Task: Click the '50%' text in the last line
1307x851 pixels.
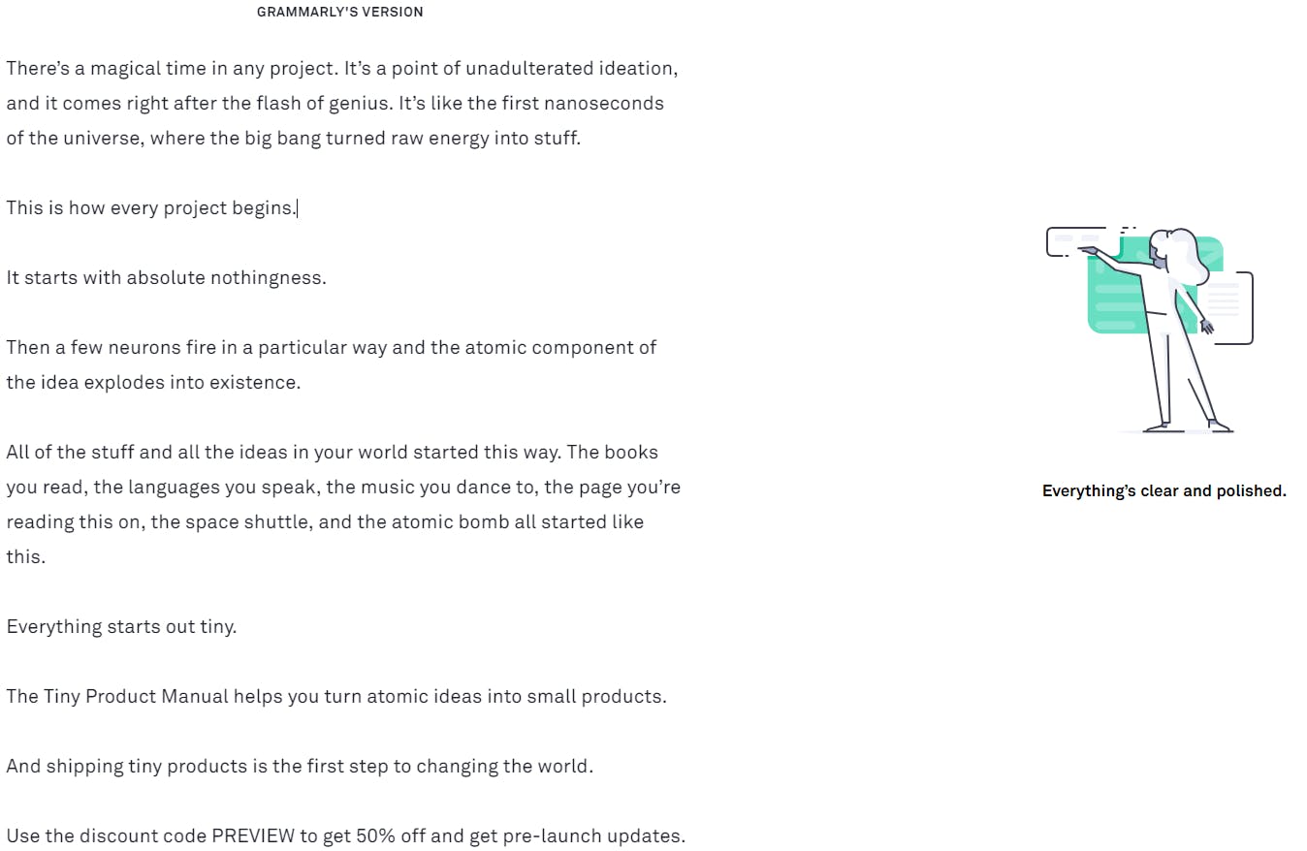Action: [377, 835]
